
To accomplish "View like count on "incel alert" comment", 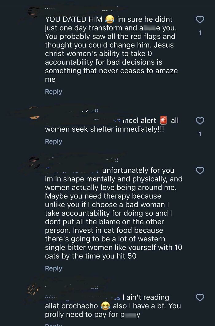I will click(200, 134).
